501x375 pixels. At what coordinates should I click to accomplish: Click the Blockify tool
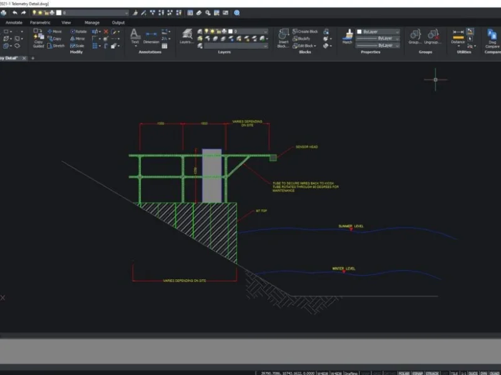[x=301, y=39]
